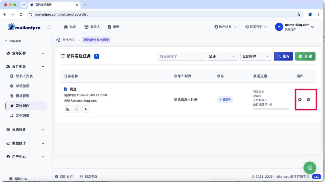Open the list details icon for task 灵达

[x=77, y=109]
